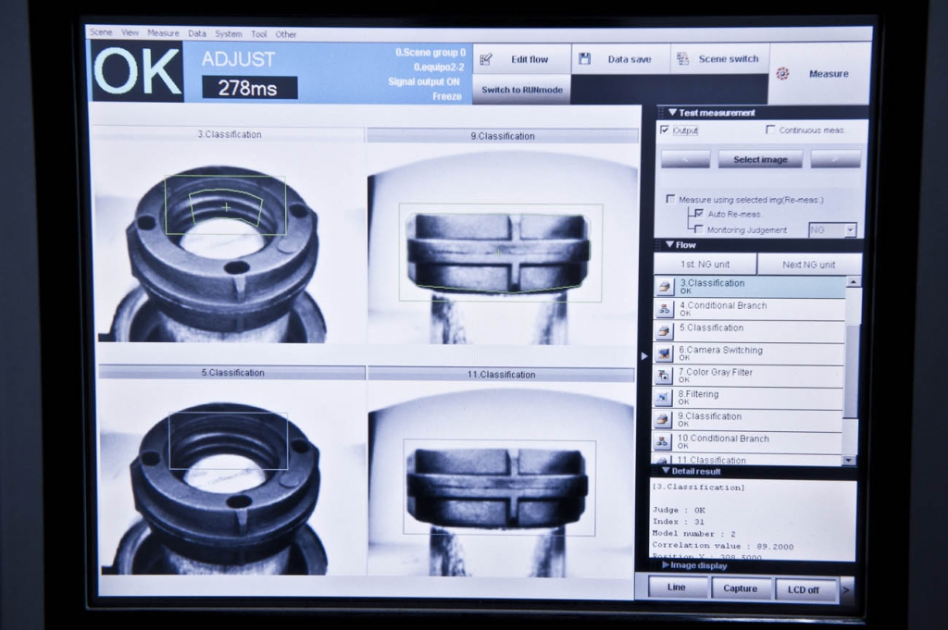This screenshot has width=948, height=630.
Task: Open the System menu
Action: pyautogui.click(x=229, y=34)
